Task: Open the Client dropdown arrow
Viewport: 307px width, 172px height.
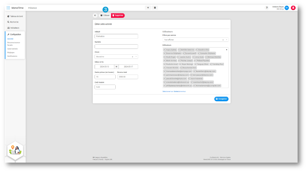Action: [x=136, y=57]
